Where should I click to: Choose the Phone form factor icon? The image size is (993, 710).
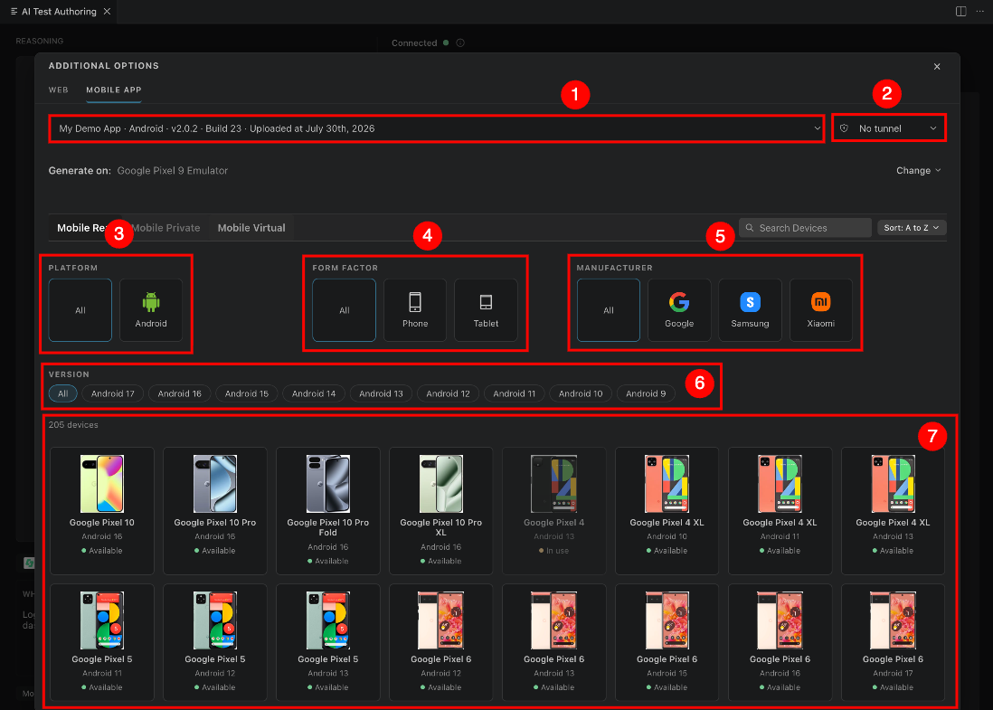click(415, 302)
